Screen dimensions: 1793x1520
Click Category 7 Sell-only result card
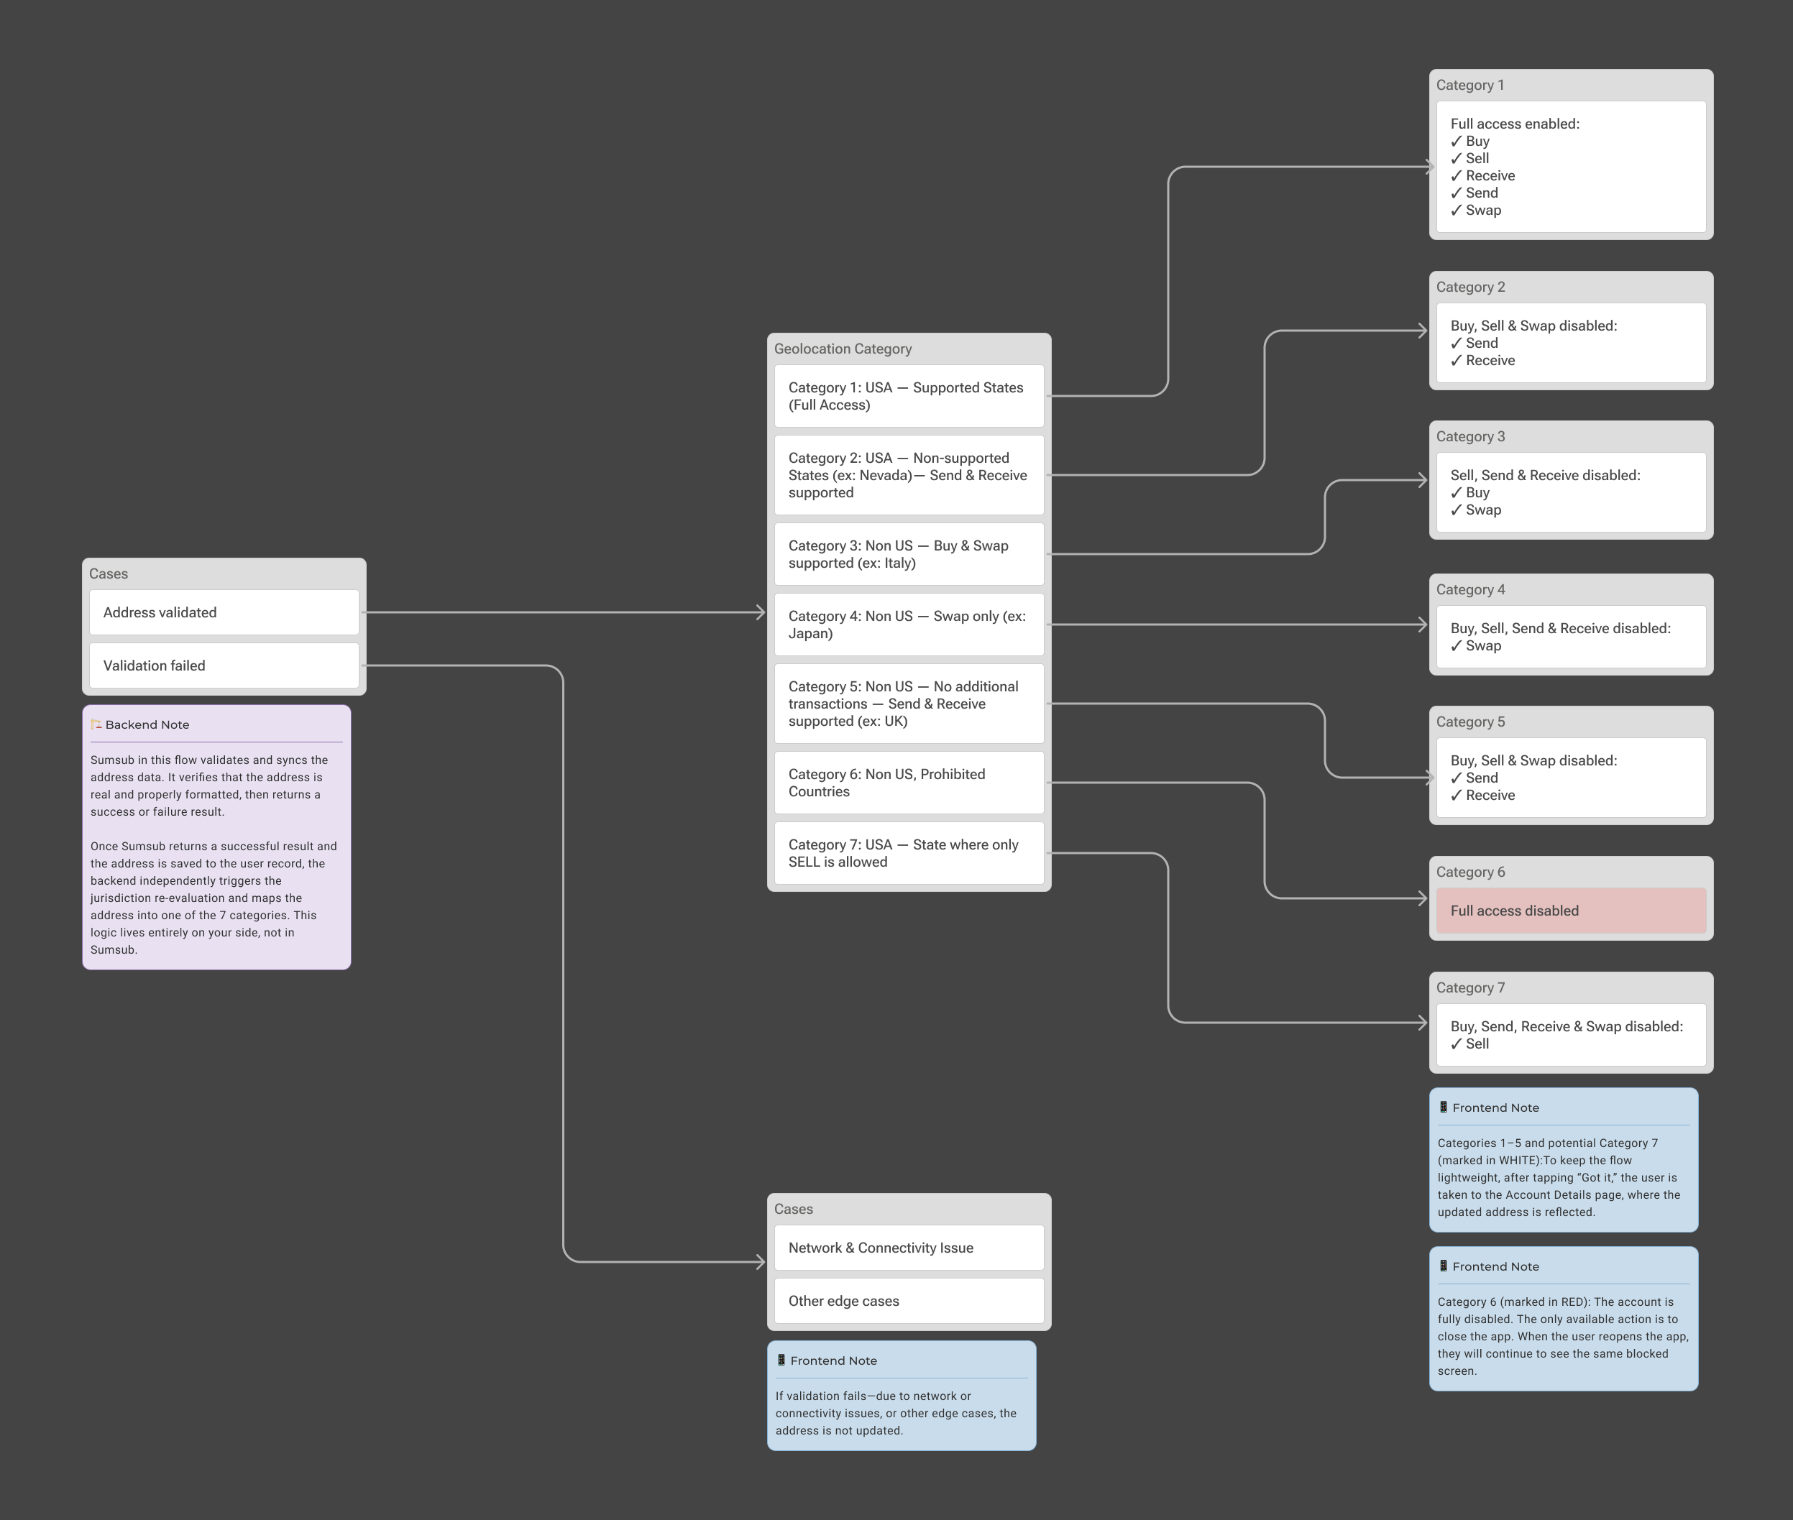(1572, 1035)
